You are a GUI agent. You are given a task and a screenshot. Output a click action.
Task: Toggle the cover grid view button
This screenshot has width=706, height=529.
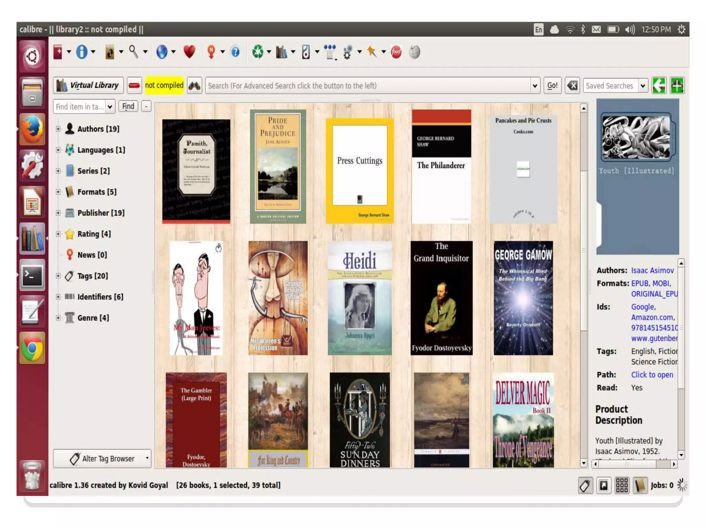pos(622,485)
